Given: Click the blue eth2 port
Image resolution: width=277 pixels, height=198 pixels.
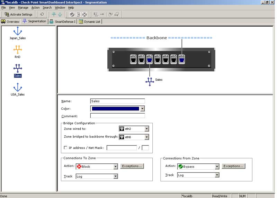Looking at the screenshot, I should [x=149, y=59].
